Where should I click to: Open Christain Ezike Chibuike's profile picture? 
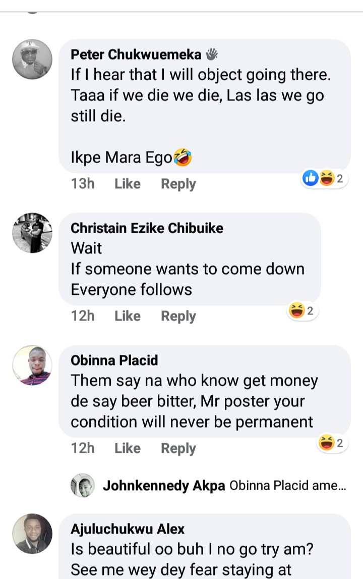click(32, 233)
